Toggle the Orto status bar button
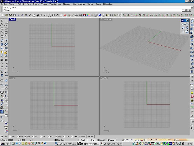 pyautogui.click(x=92, y=140)
